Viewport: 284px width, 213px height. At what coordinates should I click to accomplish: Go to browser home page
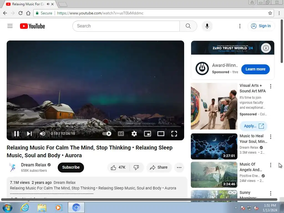28,13
